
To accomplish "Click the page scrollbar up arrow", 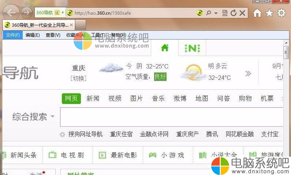I will [x=286, y=43].
